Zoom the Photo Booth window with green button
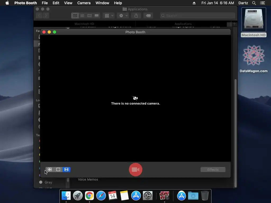 pyautogui.click(x=55, y=32)
